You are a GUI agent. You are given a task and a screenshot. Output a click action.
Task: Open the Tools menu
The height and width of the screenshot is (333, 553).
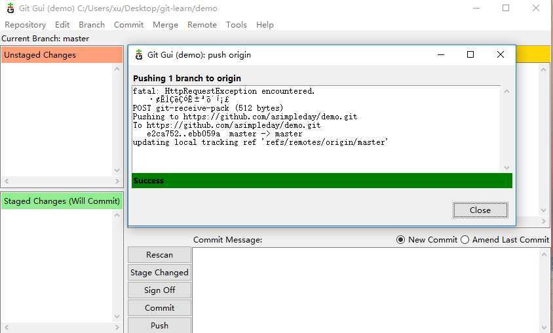pos(237,25)
